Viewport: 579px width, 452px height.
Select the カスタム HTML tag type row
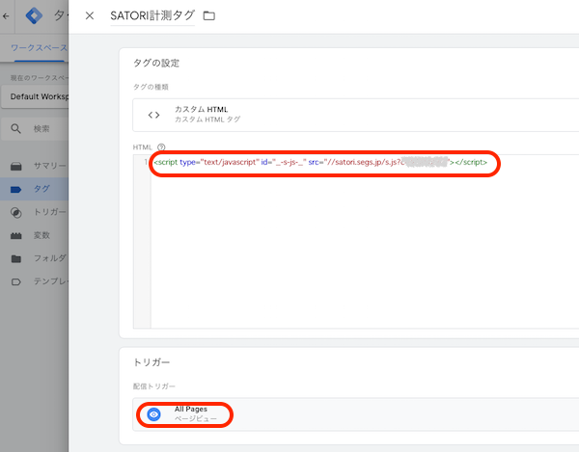tap(355, 115)
